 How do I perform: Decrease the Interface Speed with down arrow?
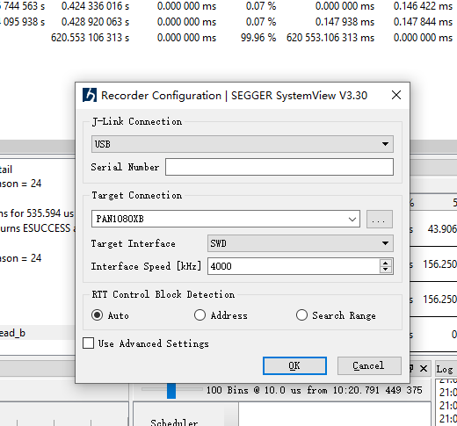pos(386,270)
